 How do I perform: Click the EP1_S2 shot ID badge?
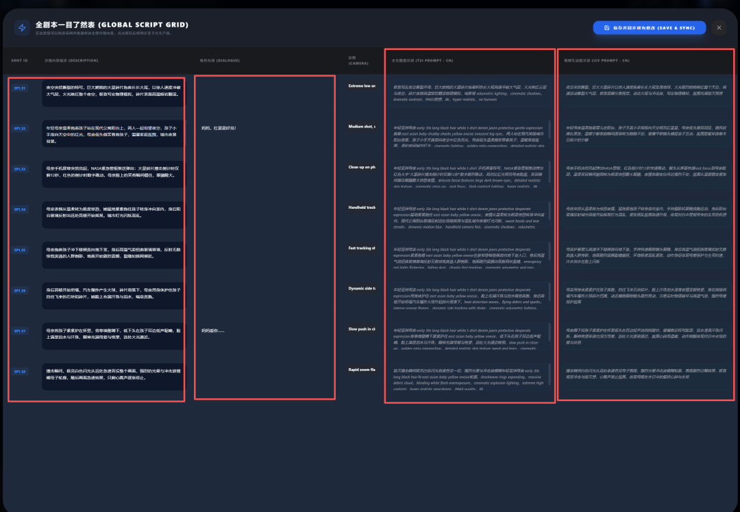coord(20,128)
